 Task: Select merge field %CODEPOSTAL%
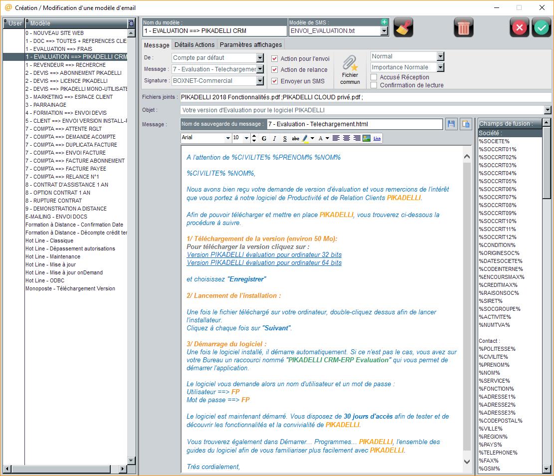coord(510,421)
